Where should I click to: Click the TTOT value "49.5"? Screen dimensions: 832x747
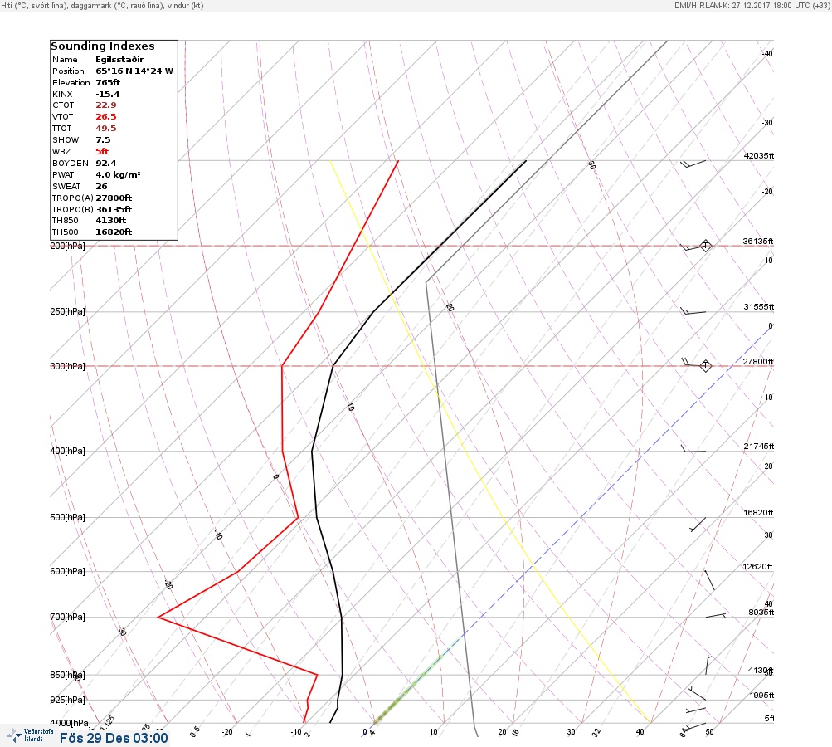105,129
